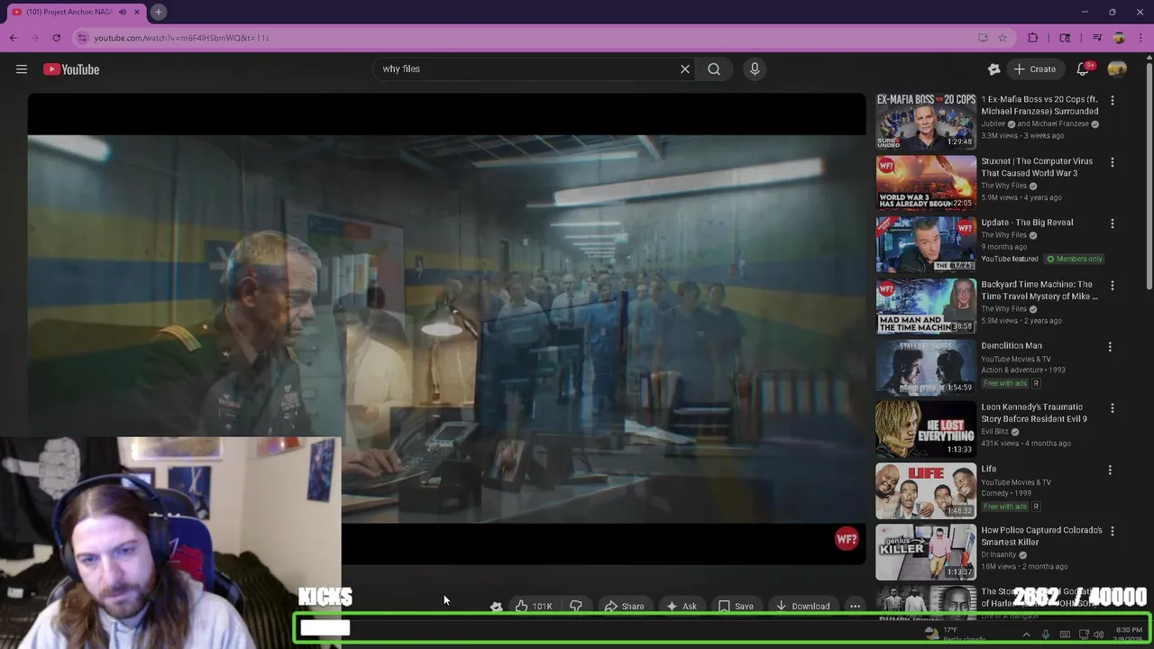Open the tab search side panel icon

(x=1065, y=38)
